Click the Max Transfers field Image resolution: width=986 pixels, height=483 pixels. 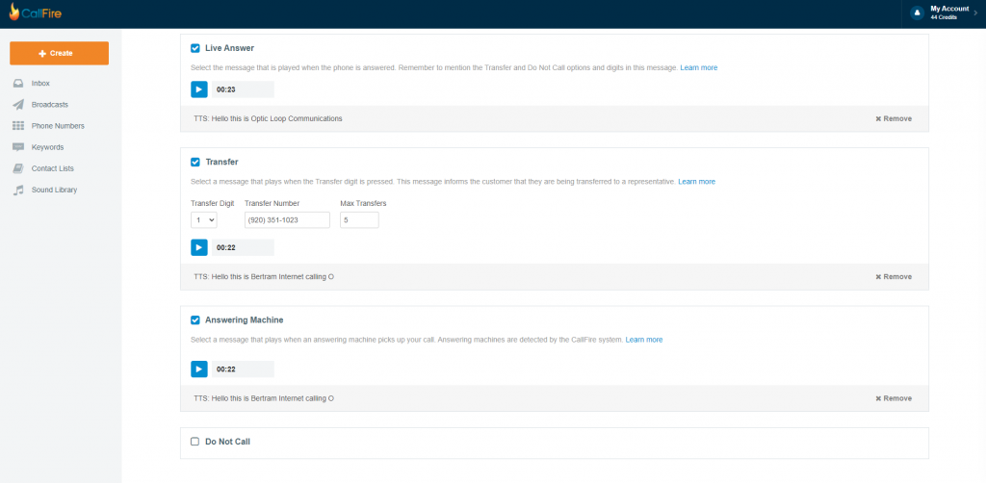359,220
